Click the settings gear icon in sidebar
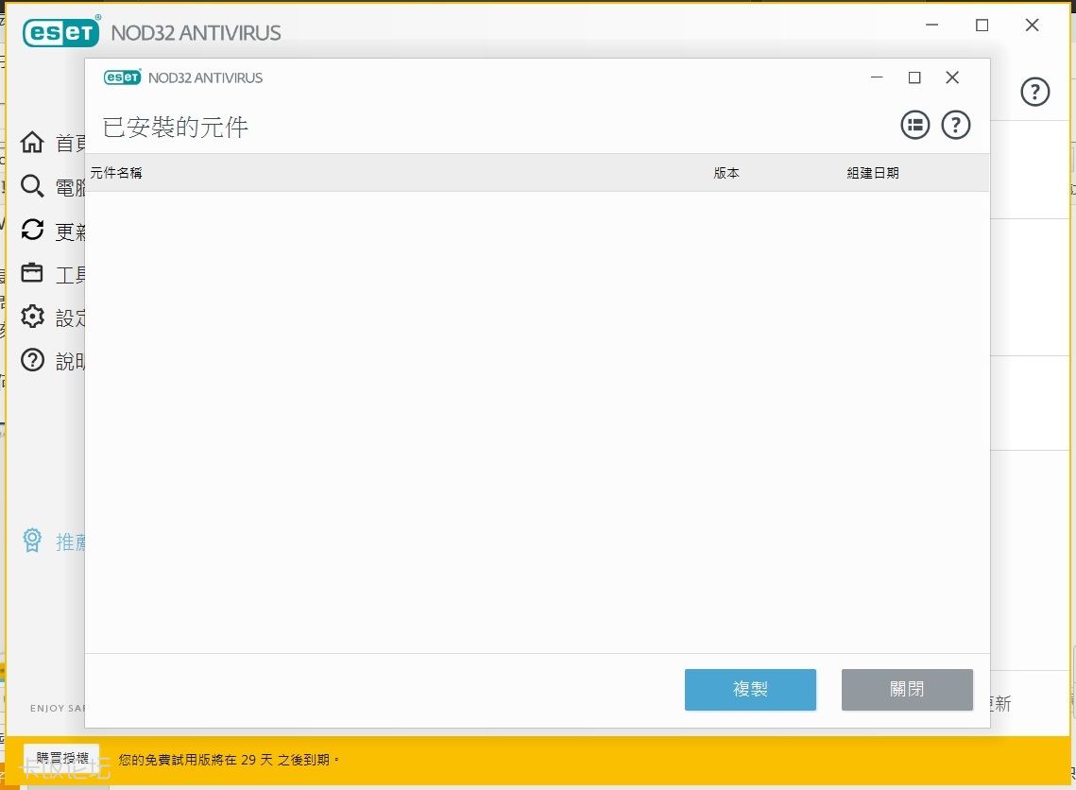The width and height of the screenshot is (1076, 790). [33, 317]
